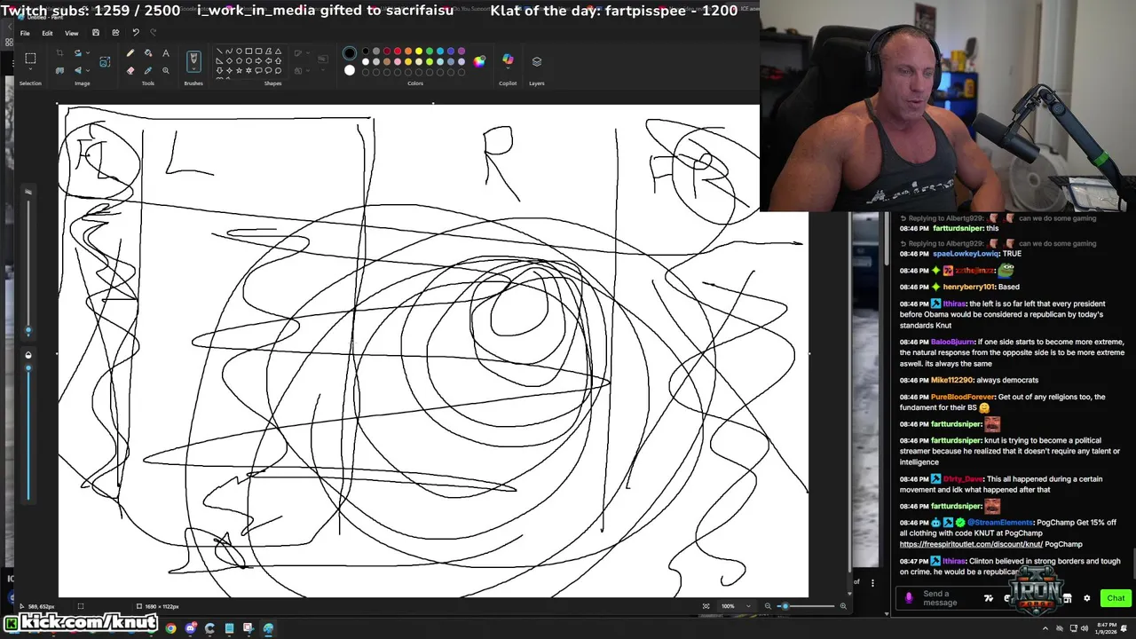Click the Crop image icon
This screenshot has width=1136, height=639.
59,53
